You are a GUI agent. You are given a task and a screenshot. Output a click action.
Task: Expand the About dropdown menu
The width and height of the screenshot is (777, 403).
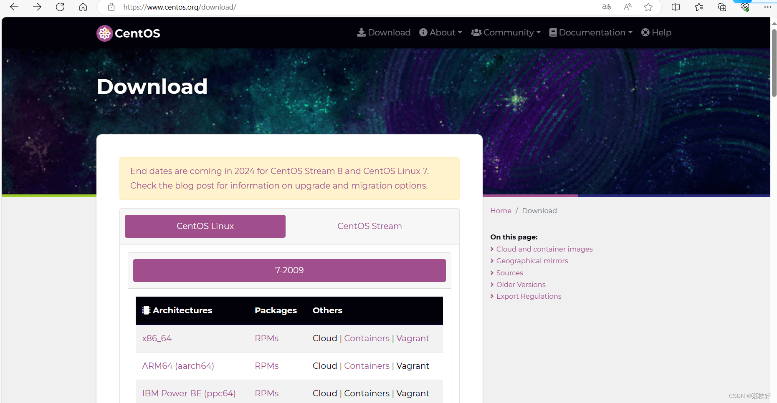440,33
